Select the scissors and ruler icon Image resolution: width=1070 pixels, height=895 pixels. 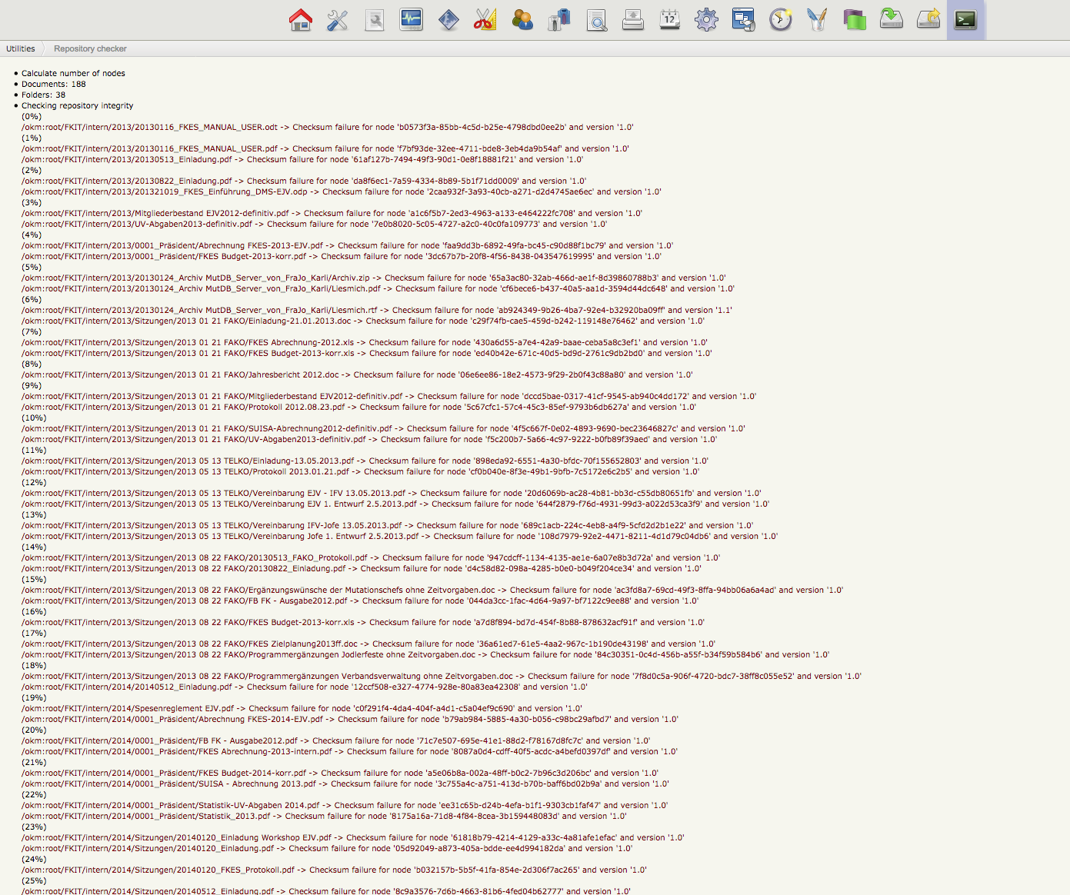(485, 20)
